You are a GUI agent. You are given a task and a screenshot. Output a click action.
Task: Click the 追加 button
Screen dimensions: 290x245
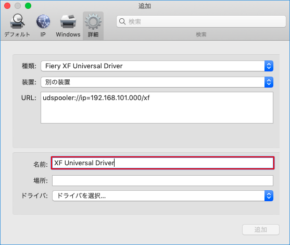[x=261, y=230]
